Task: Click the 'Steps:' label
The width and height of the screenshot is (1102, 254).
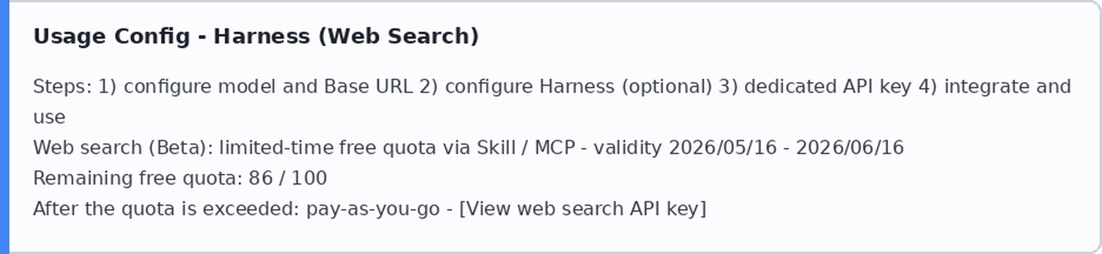Action: coord(62,86)
